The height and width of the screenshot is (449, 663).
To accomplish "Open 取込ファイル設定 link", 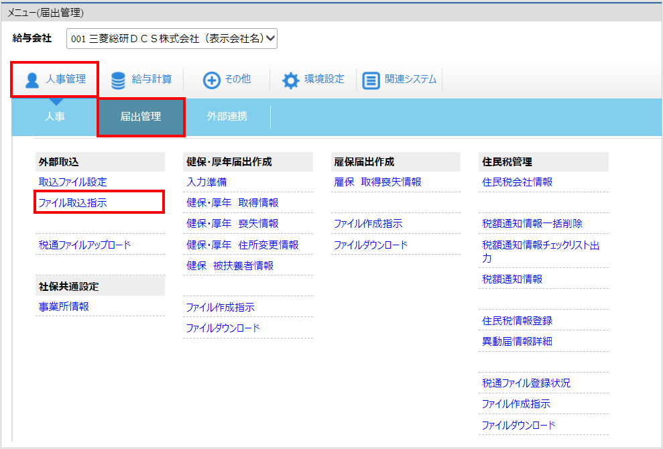I will tap(72, 182).
